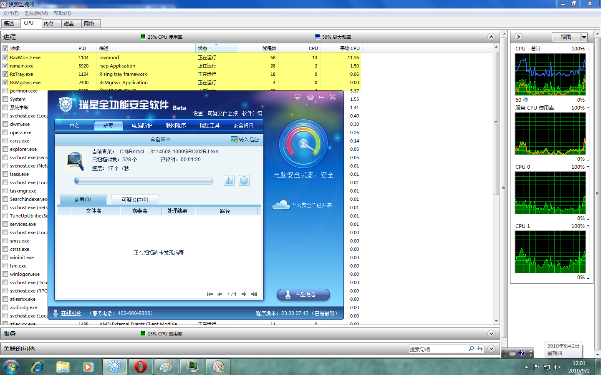
Task: Click the 搜索句柄 search handles field
Action: [438, 349]
